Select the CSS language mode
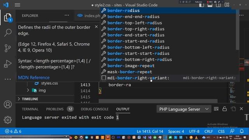Viewport: 249px width, 140px height. click(221, 131)
